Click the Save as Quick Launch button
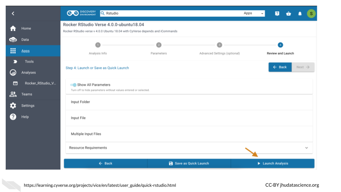The height and width of the screenshot is (192, 341). 189,164
